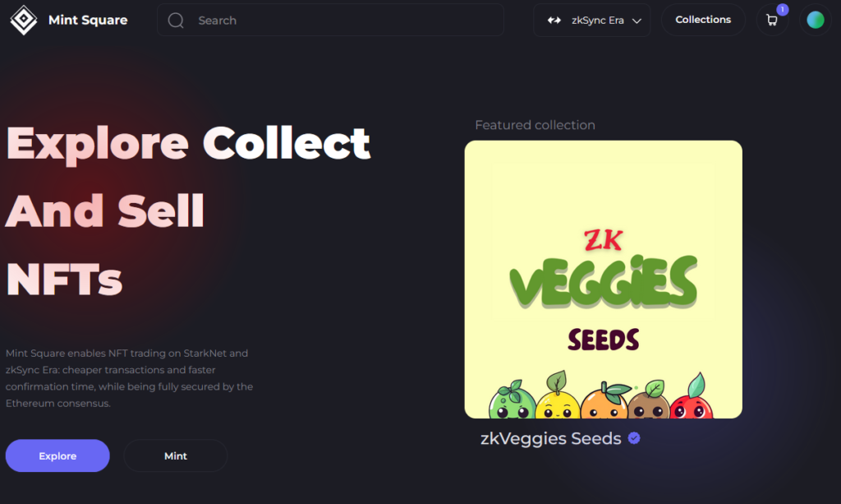This screenshot has height=504, width=841.
Task: Open the zkVeggies Seeds featured image
Action: (x=604, y=280)
